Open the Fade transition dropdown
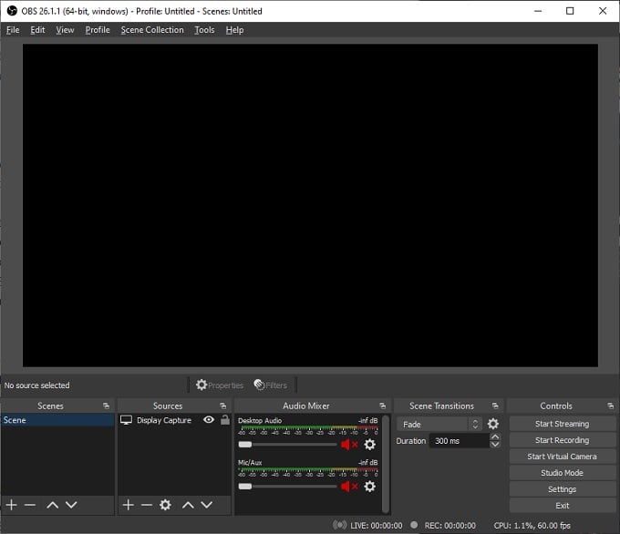This screenshot has height=534, width=620. click(439, 425)
